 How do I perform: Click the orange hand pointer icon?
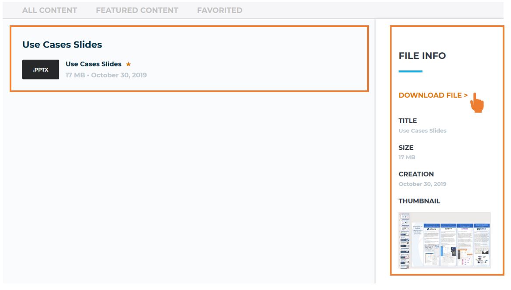(477, 103)
